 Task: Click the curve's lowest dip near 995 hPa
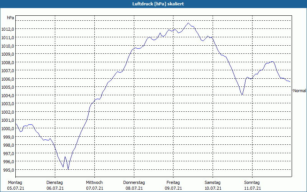[x=68, y=169]
